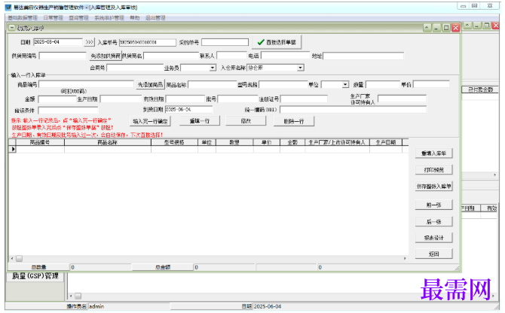Screen dimensions: 505x313
Task: Click the 重填入库单 button
Action: coord(434,153)
